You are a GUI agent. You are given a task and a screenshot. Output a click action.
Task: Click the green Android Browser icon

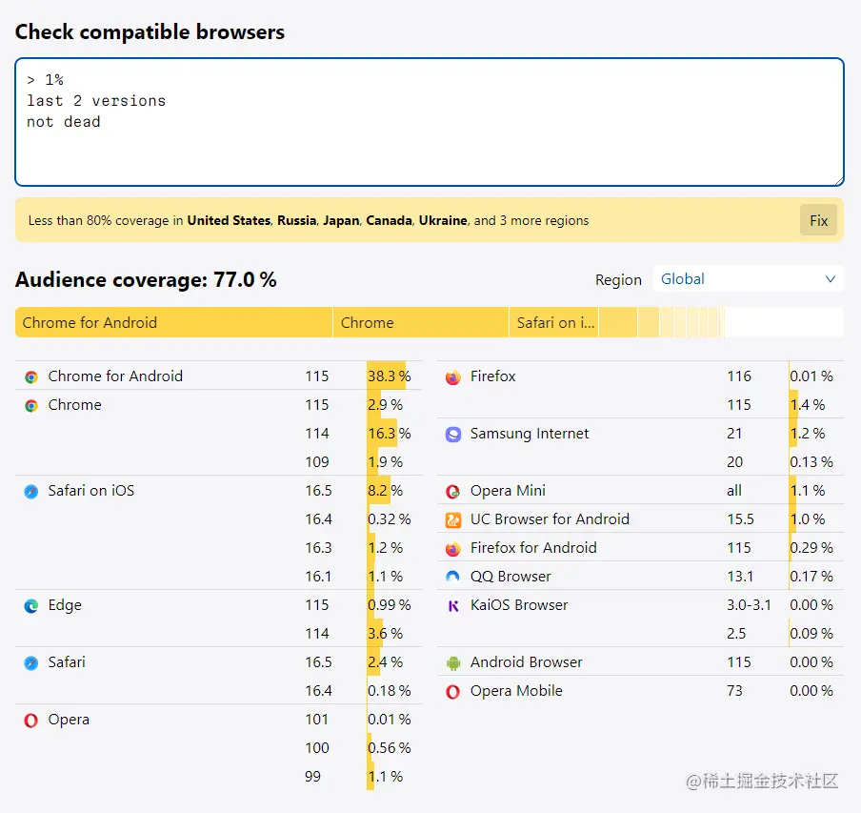(x=453, y=663)
